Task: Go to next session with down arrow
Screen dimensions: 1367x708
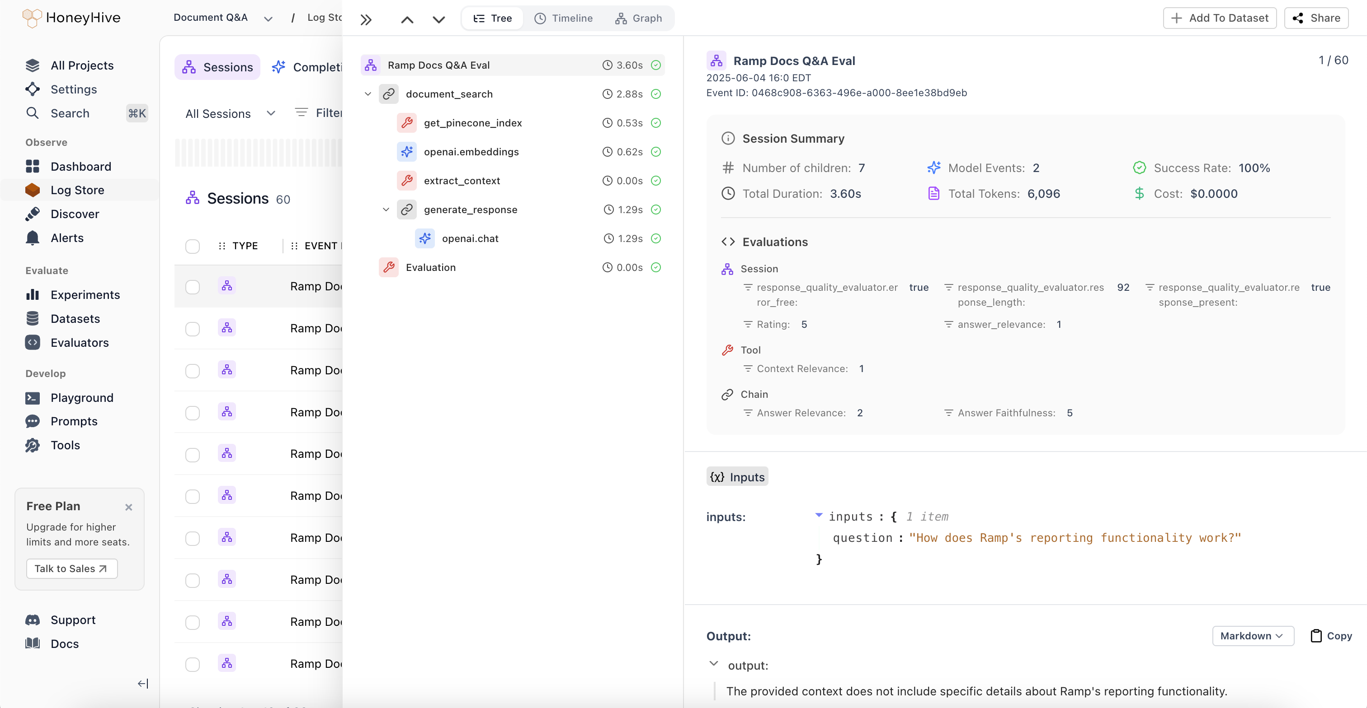Action: (x=438, y=19)
